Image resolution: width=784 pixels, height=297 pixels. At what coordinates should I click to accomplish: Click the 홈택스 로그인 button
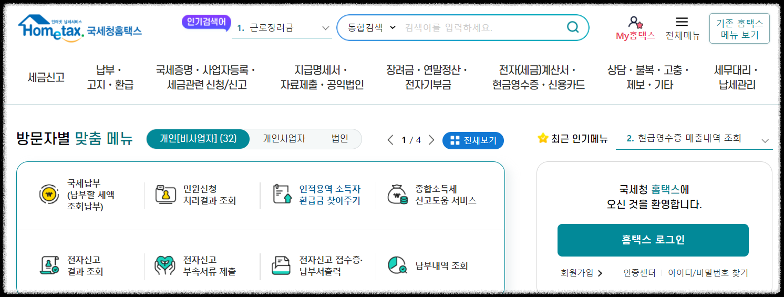[x=653, y=240]
